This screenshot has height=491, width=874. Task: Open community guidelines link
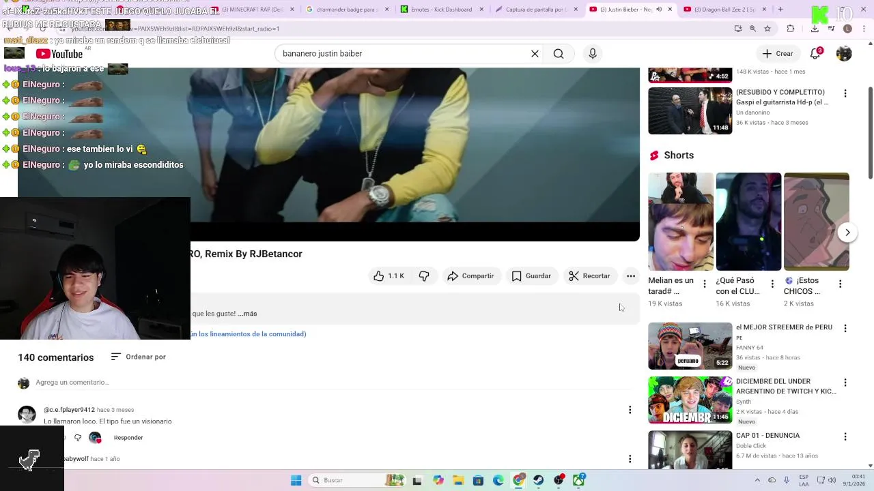coord(249,334)
